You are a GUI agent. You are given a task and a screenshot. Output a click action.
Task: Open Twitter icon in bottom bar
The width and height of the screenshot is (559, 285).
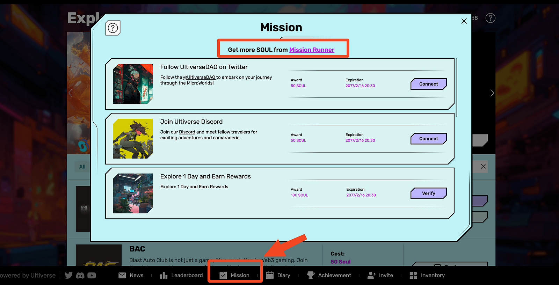(x=68, y=275)
